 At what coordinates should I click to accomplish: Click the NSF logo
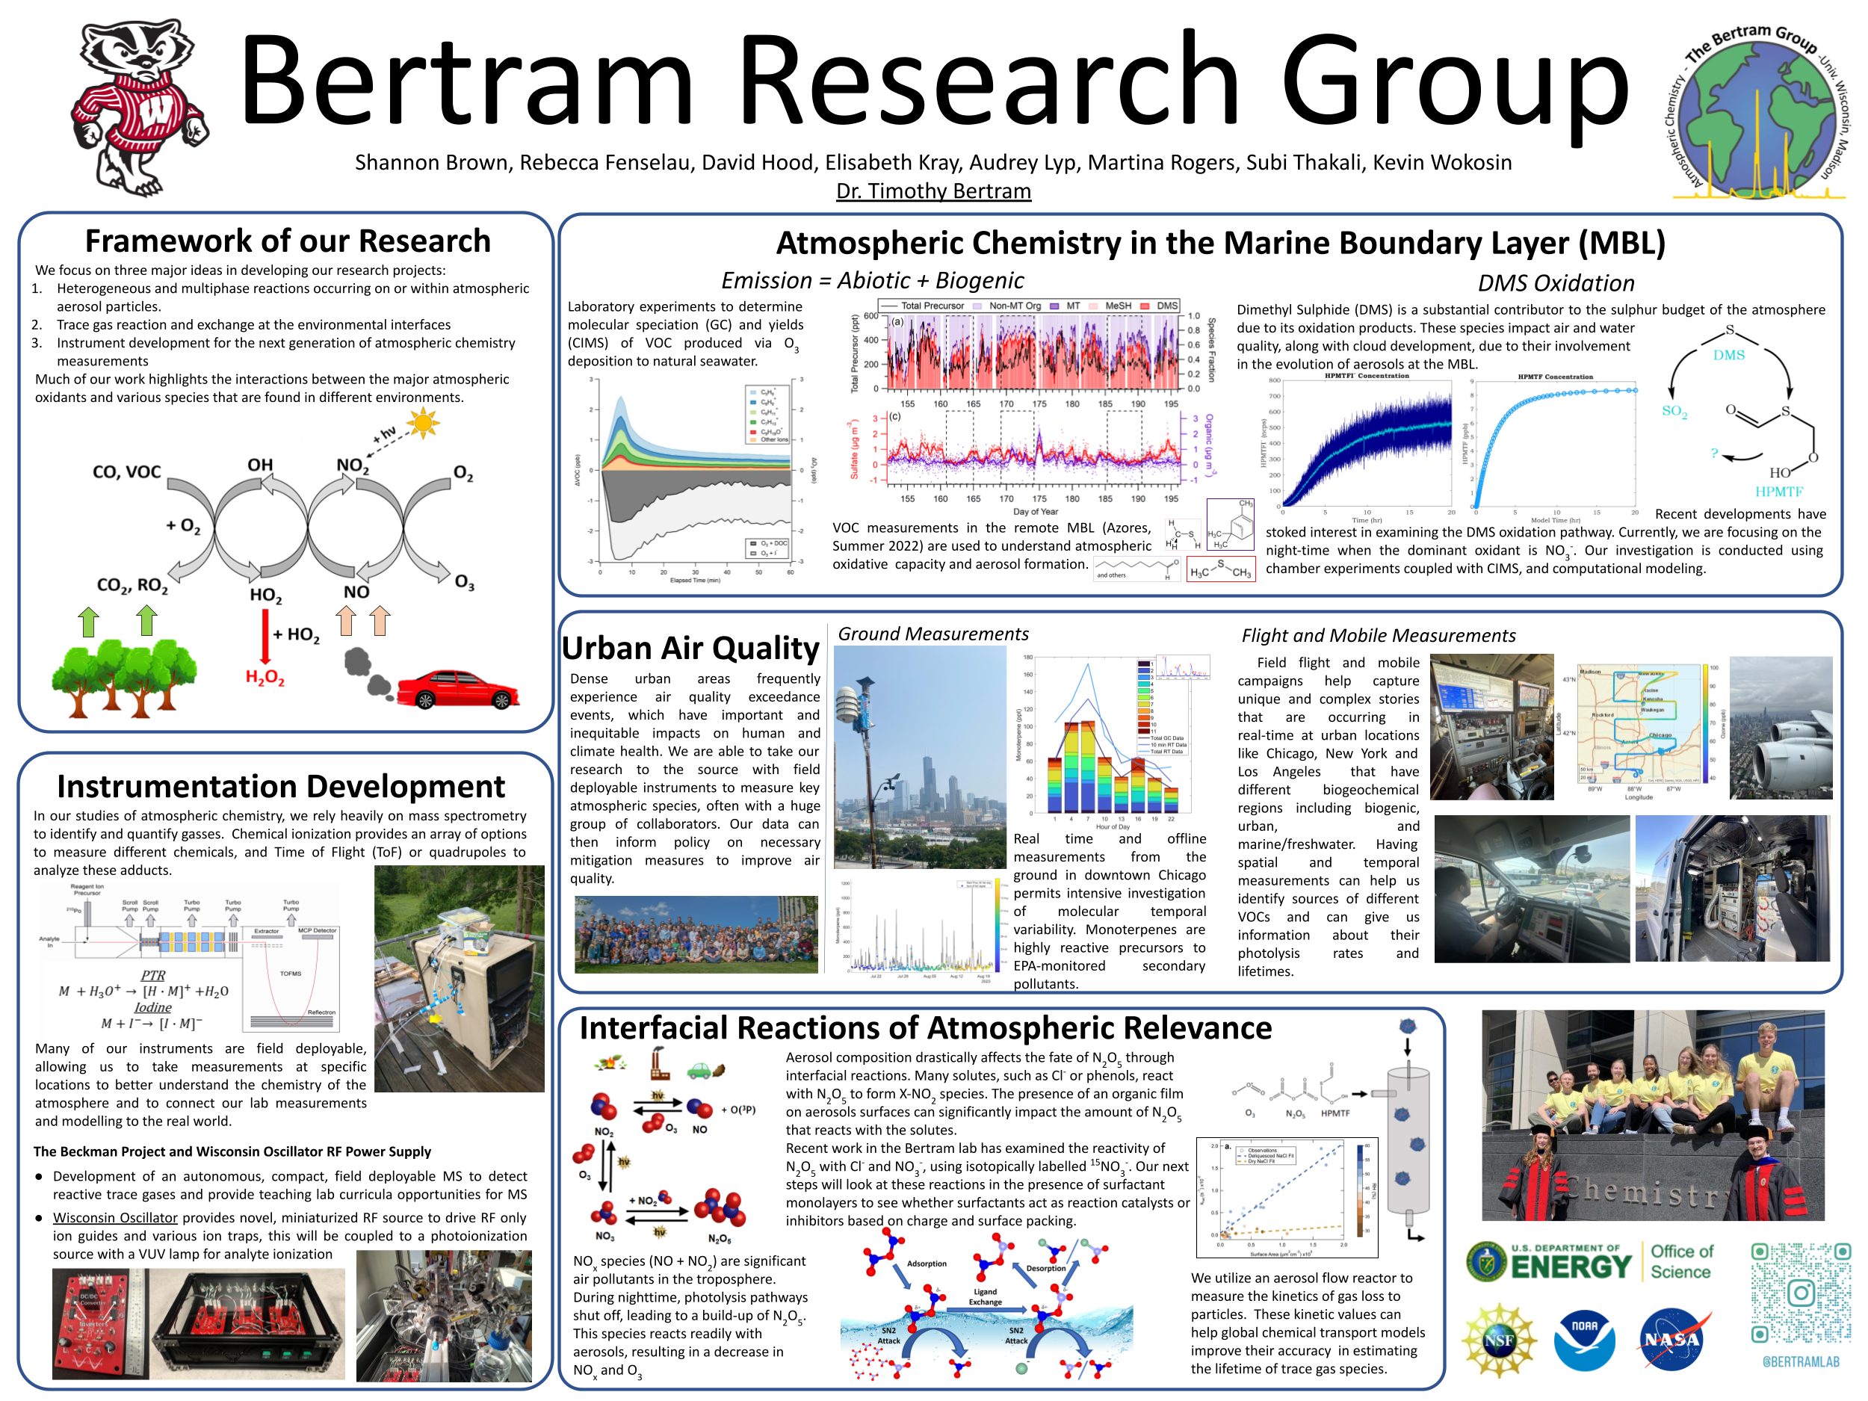pos(1499,1339)
